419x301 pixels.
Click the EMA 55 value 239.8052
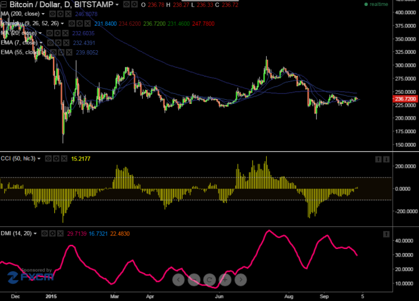(87, 53)
